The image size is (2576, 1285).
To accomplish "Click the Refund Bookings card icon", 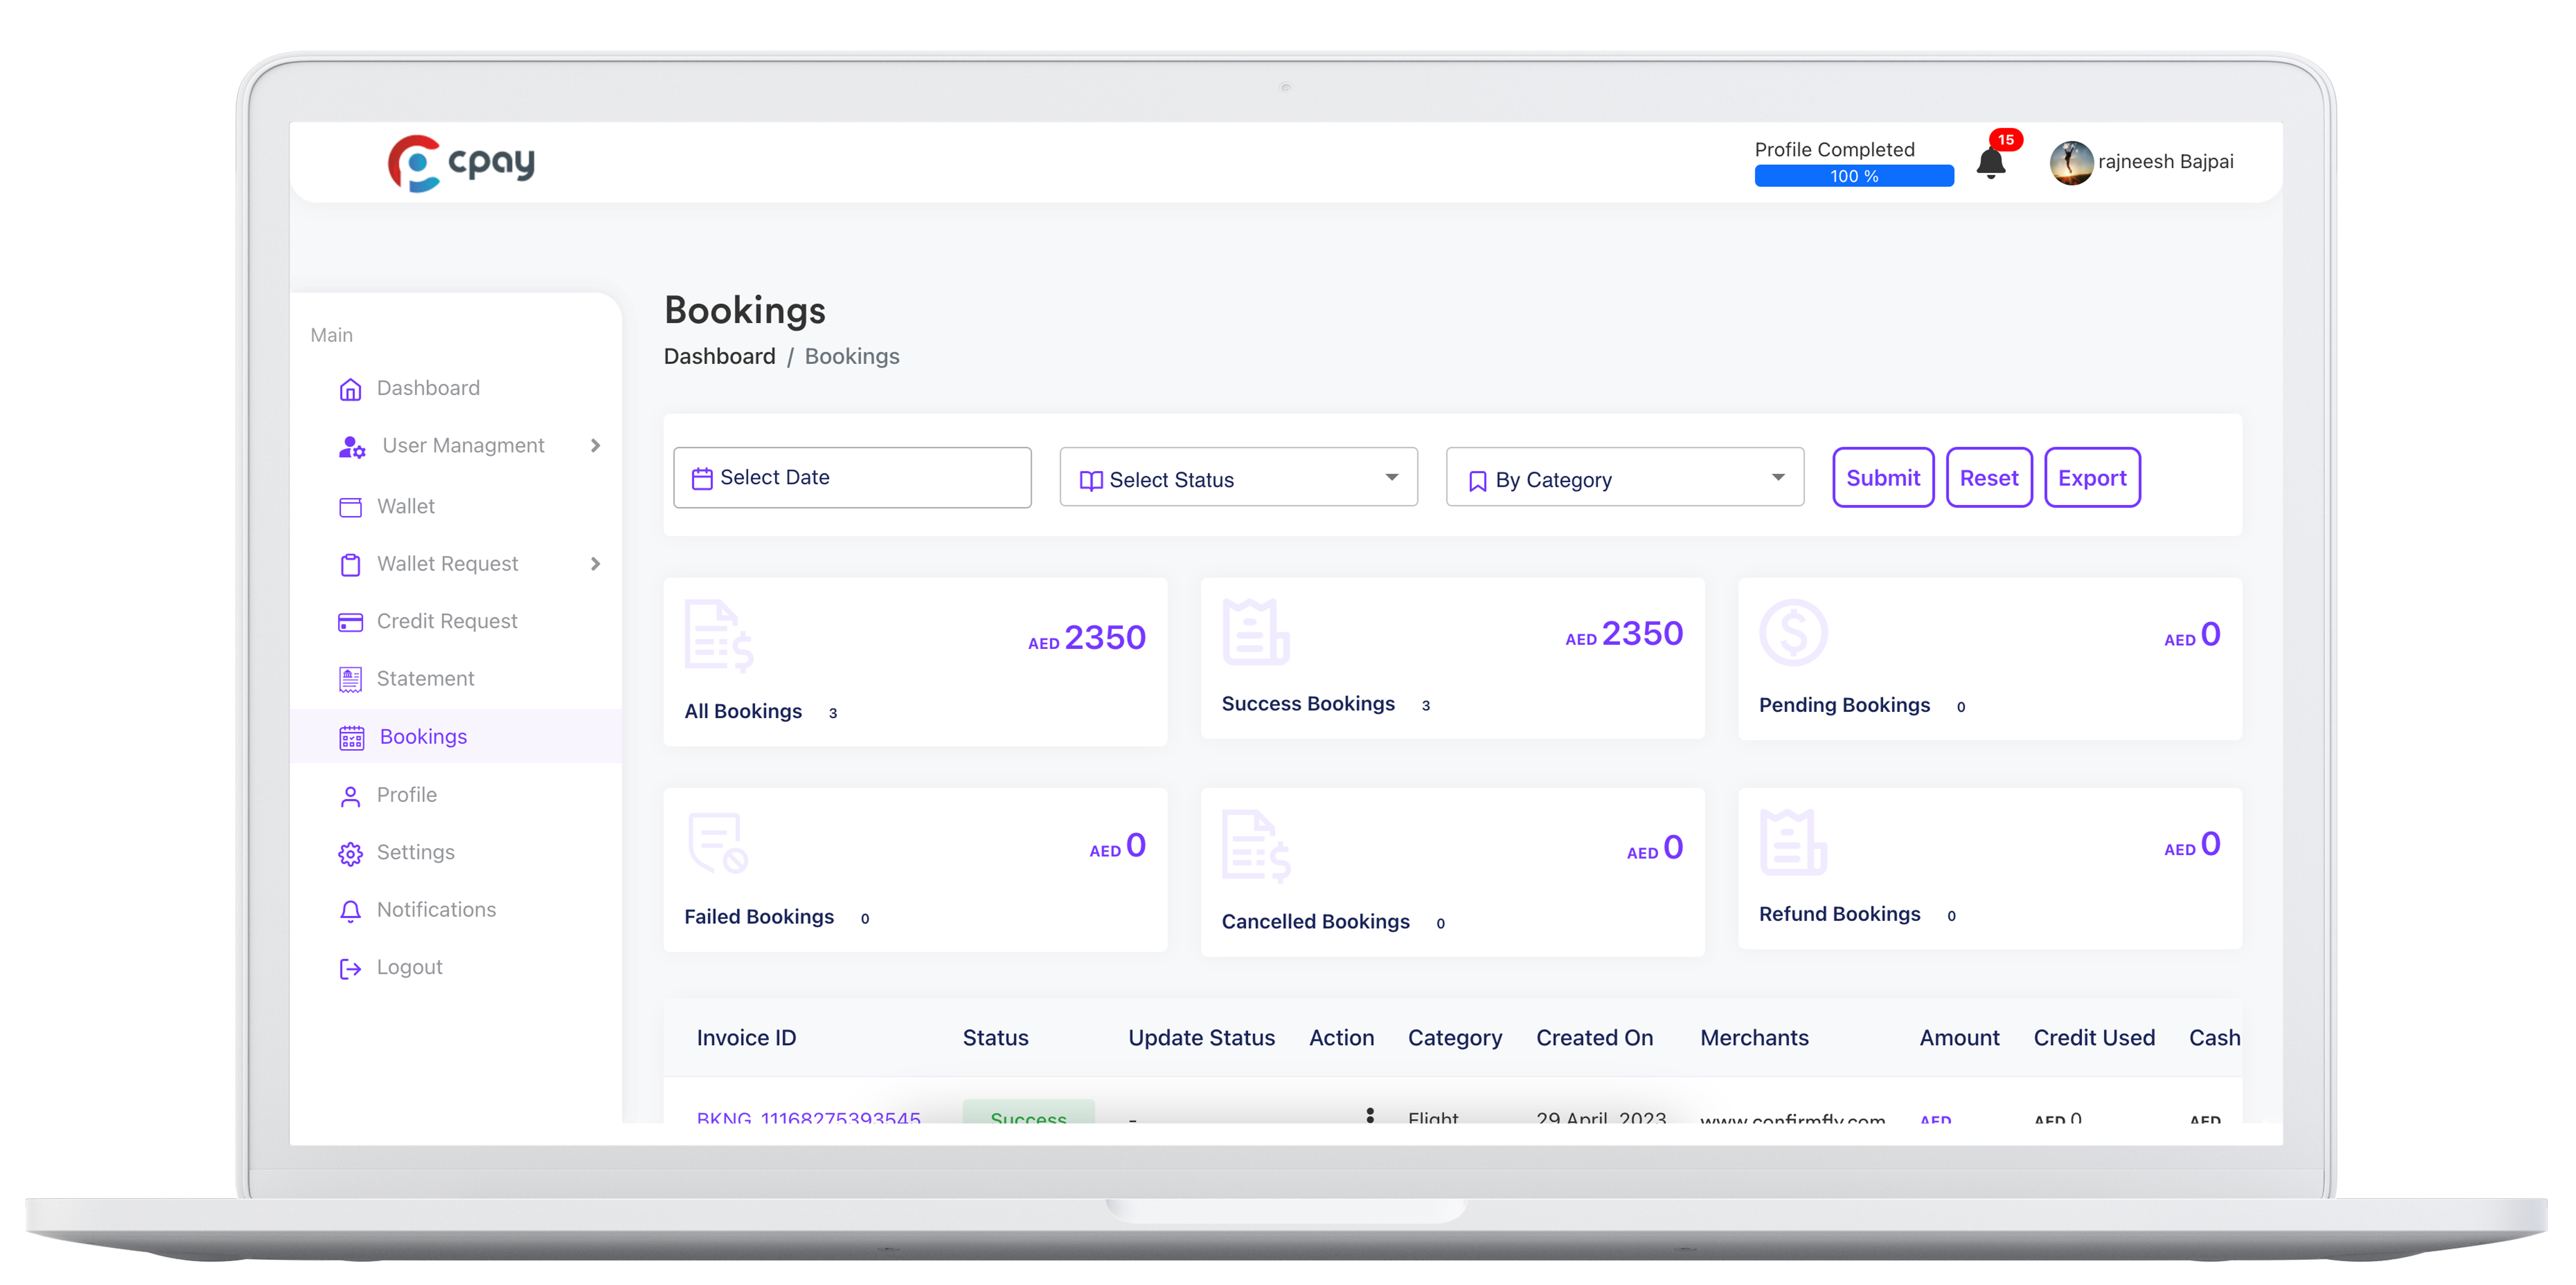I will (1793, 842).
